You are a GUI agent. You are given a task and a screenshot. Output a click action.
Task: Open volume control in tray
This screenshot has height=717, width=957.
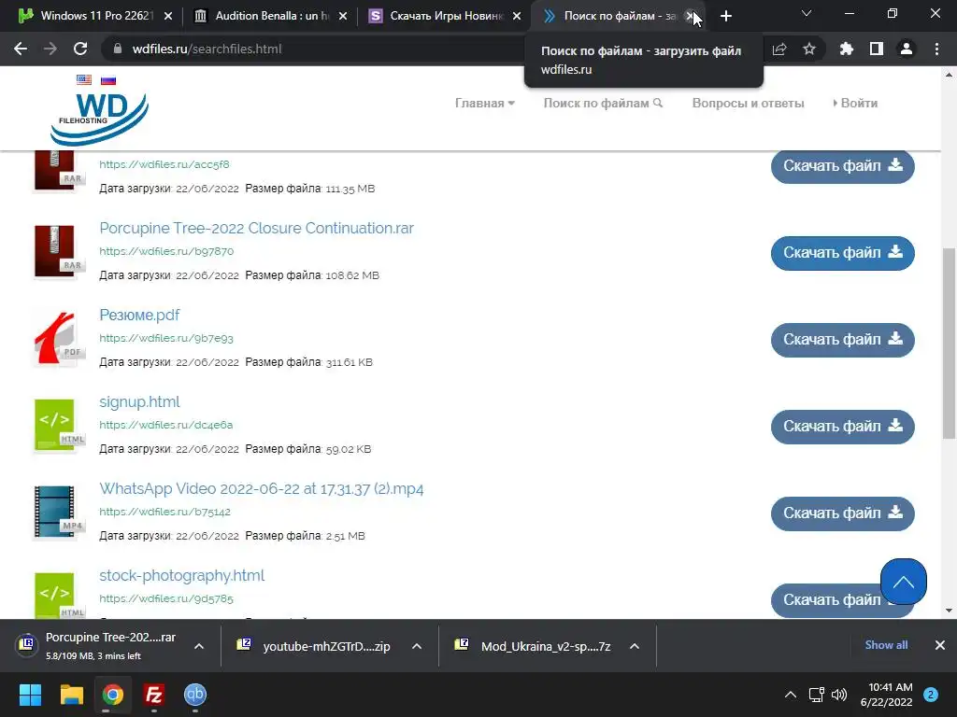tap(839, 695)
